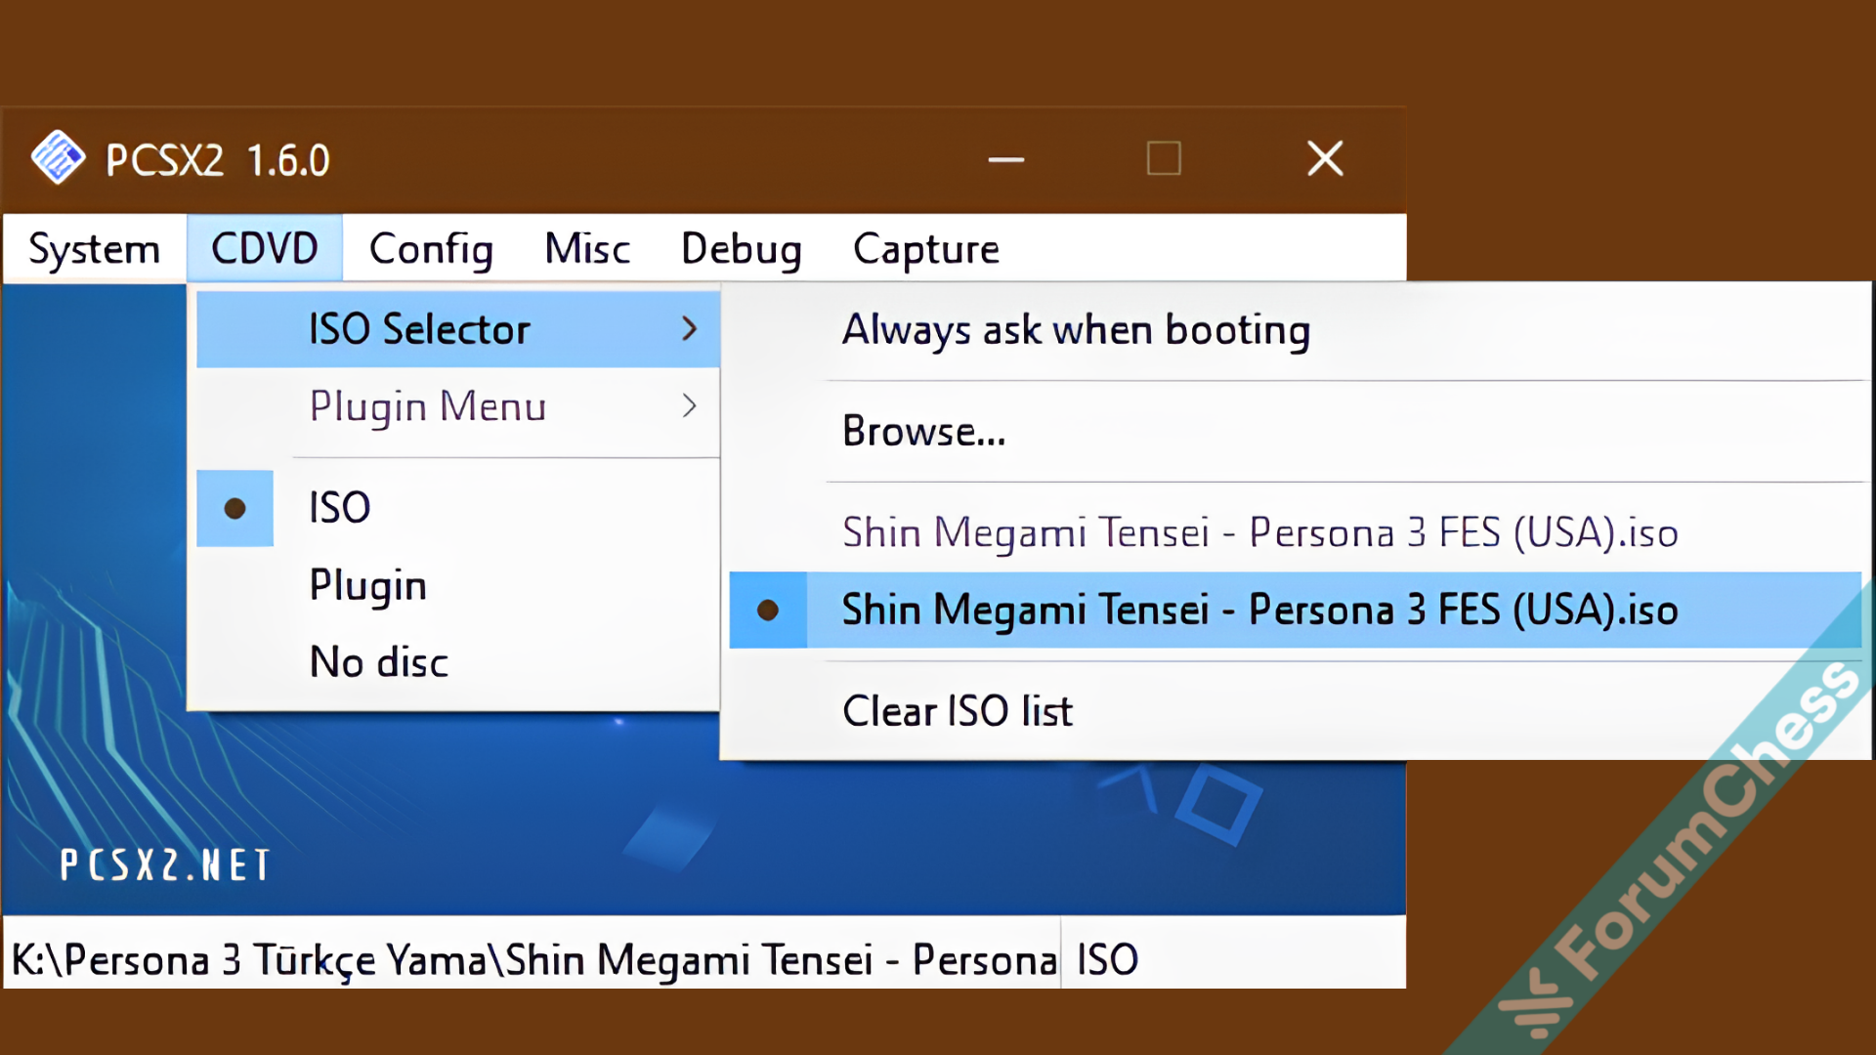This screenshot has width=1876, height=1055.
Task: Select the ISO source radio option
Action: [x=458, y=508]
